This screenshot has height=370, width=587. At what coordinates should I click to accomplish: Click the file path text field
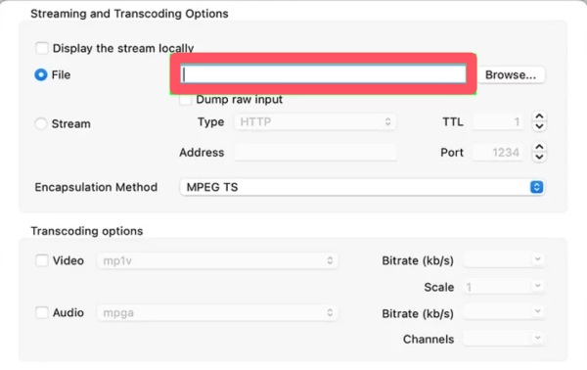(x=324, y=74)
